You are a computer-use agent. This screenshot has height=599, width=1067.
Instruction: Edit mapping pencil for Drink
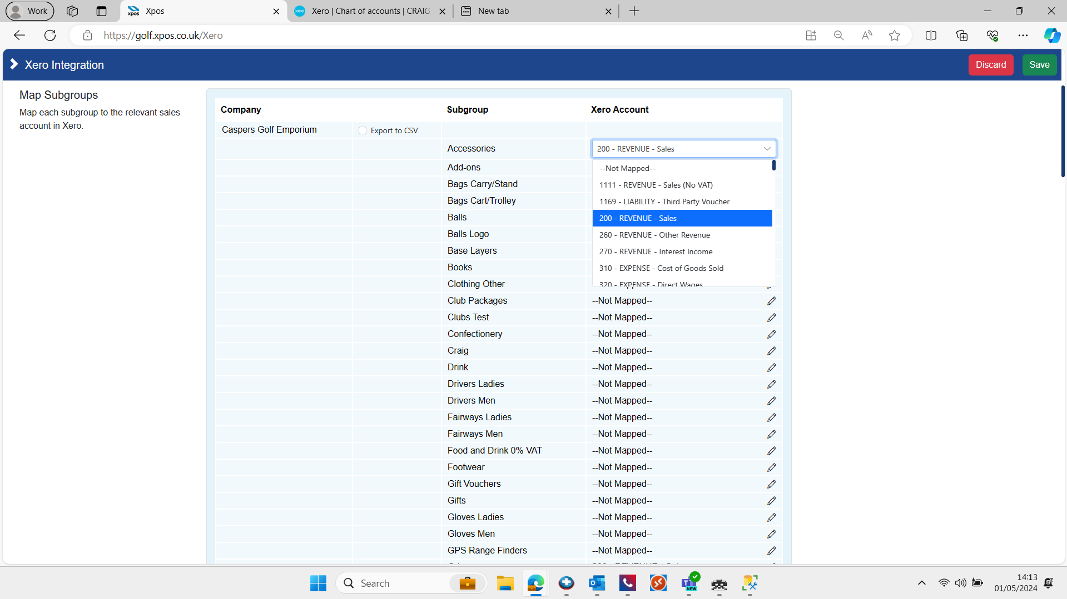tap(771, 368)
